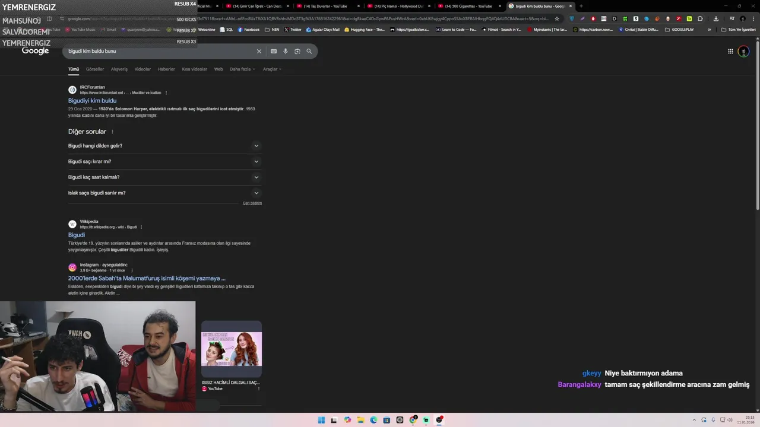Open the three-dot menu beside Diğer sorular
The image size is (760, 427).
(112, 132)
